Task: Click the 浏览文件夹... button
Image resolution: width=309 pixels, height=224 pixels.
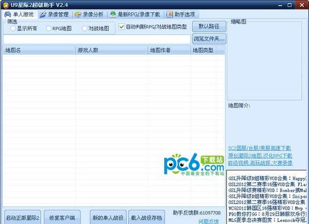Action: (209, 39)
